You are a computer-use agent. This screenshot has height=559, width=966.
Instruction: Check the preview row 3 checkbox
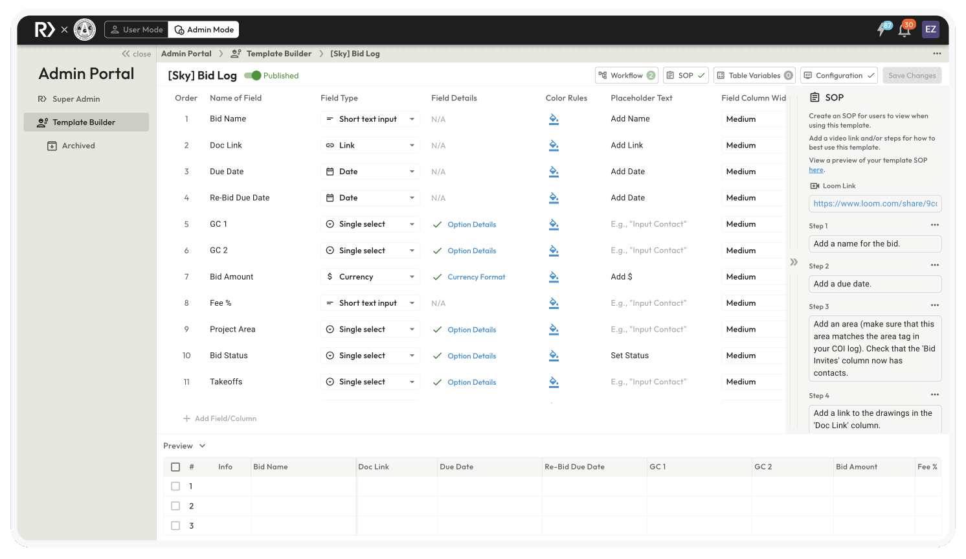pyautogui.click(x=175, y=526)
